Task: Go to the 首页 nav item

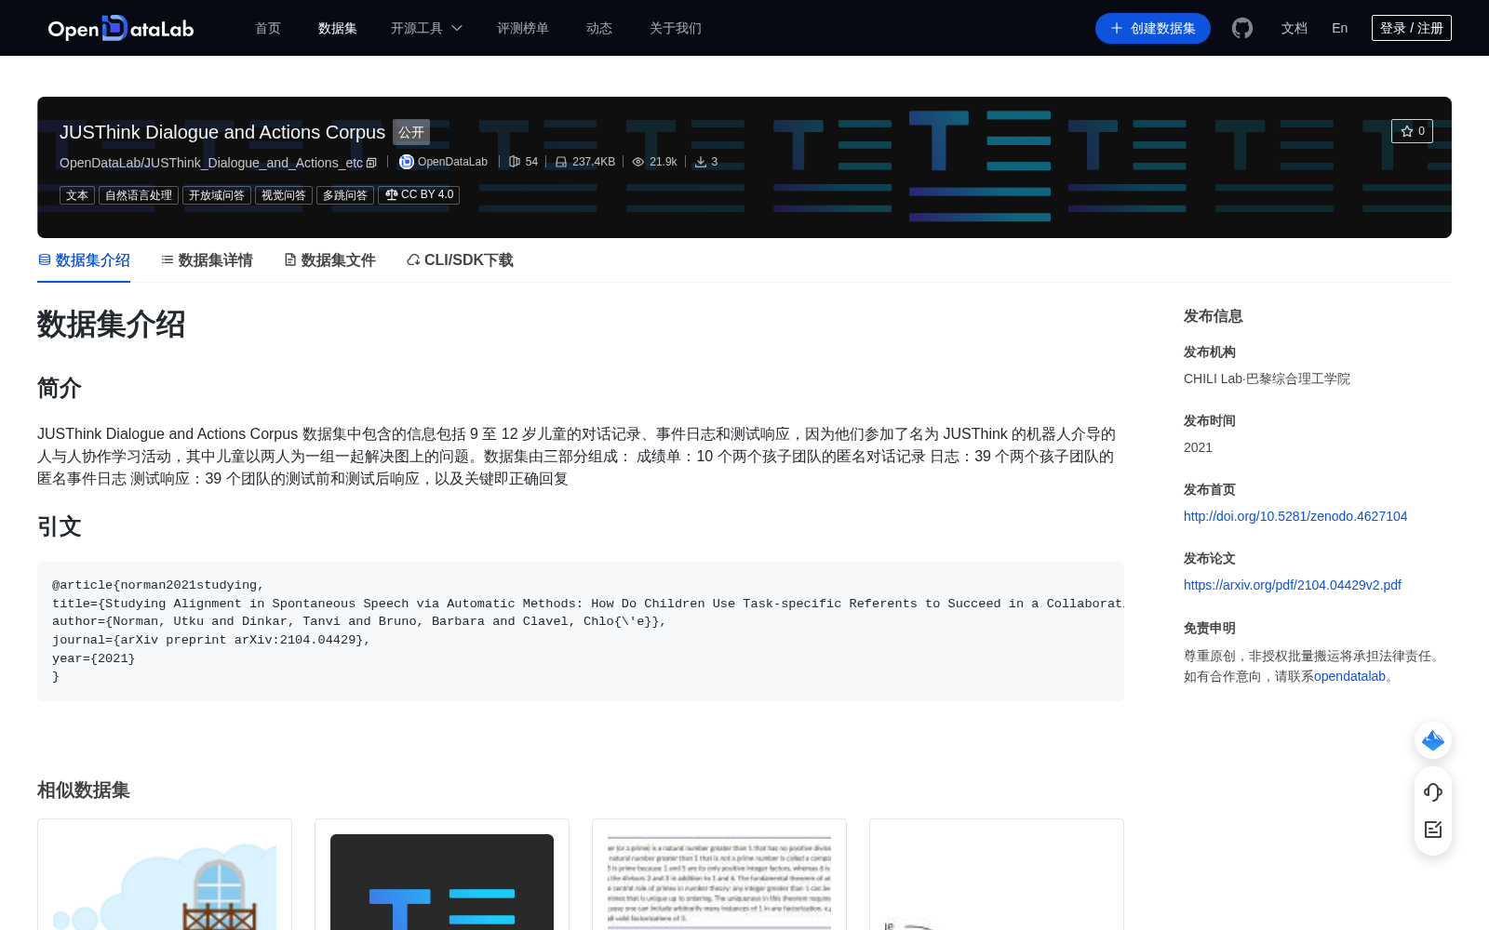Action: [x=268, y=28]
